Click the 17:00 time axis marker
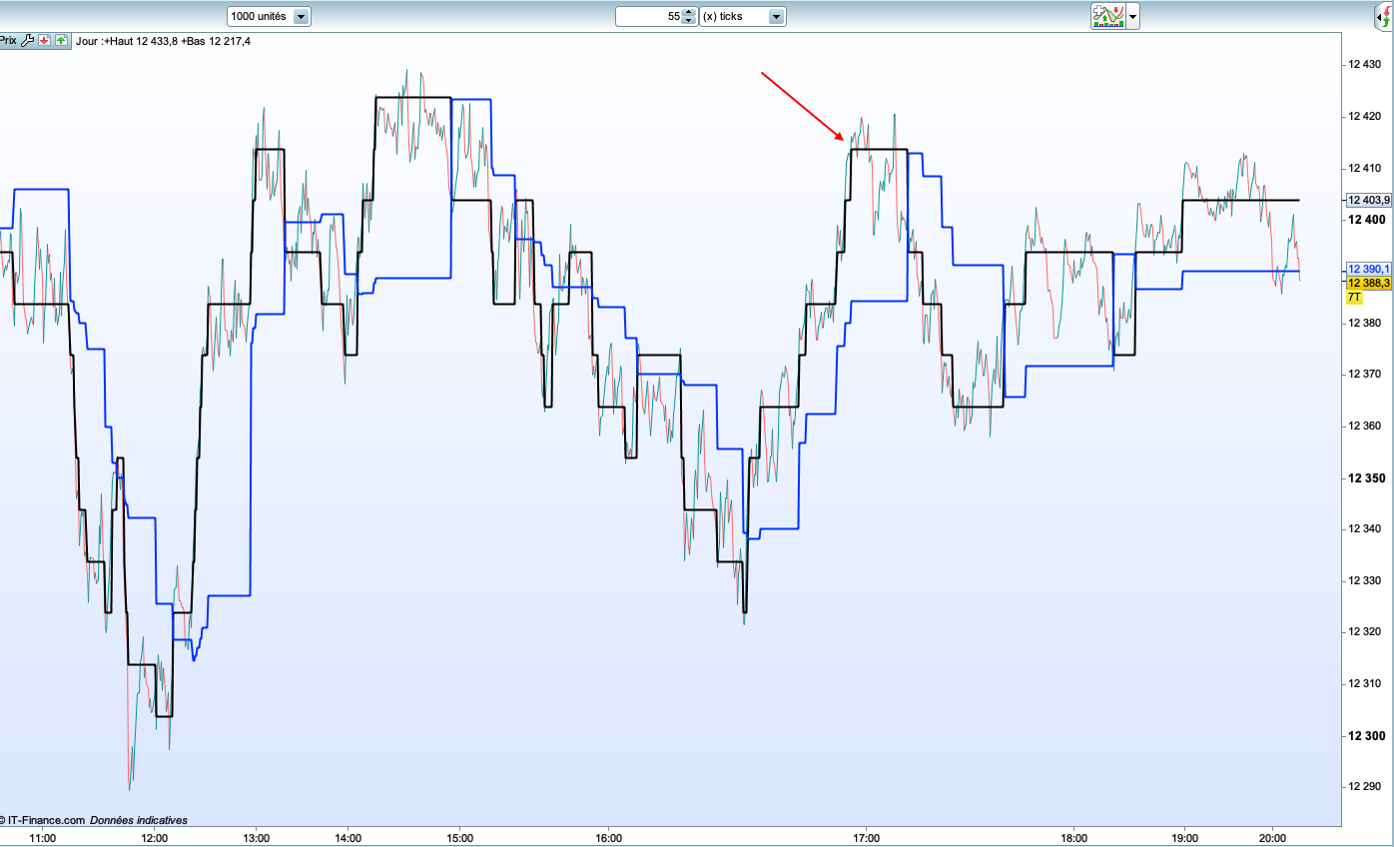Screen dimensions: 1394x847 866,838
